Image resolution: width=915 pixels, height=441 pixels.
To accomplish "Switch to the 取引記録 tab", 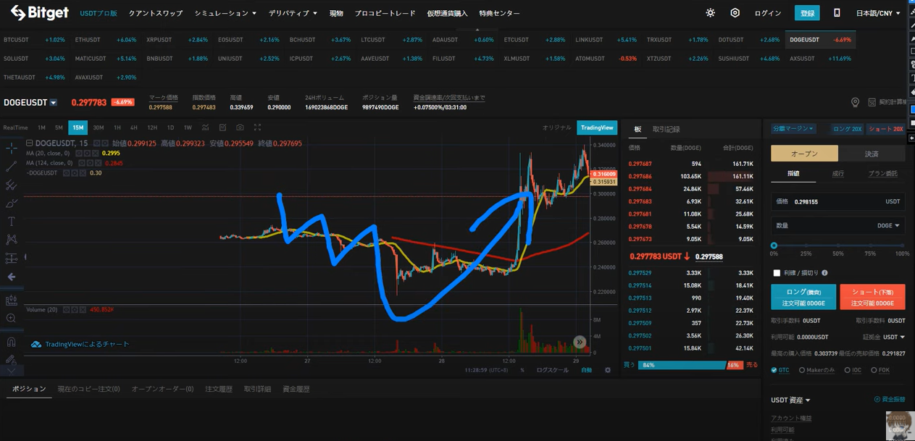I will pyautogui.click(x=666, y=129).
